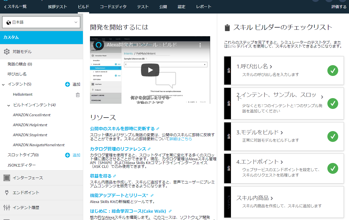Open はじめに：総合学習コース(Cake Walk) link

point(128,211)
